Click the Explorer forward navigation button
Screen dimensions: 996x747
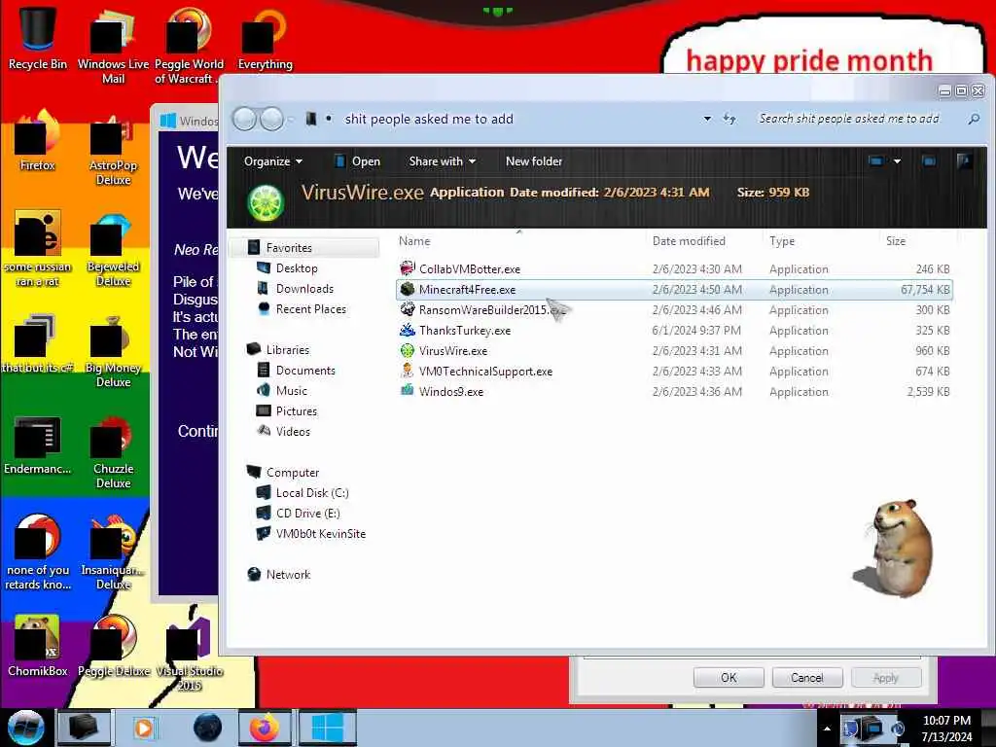pos(272,119)
